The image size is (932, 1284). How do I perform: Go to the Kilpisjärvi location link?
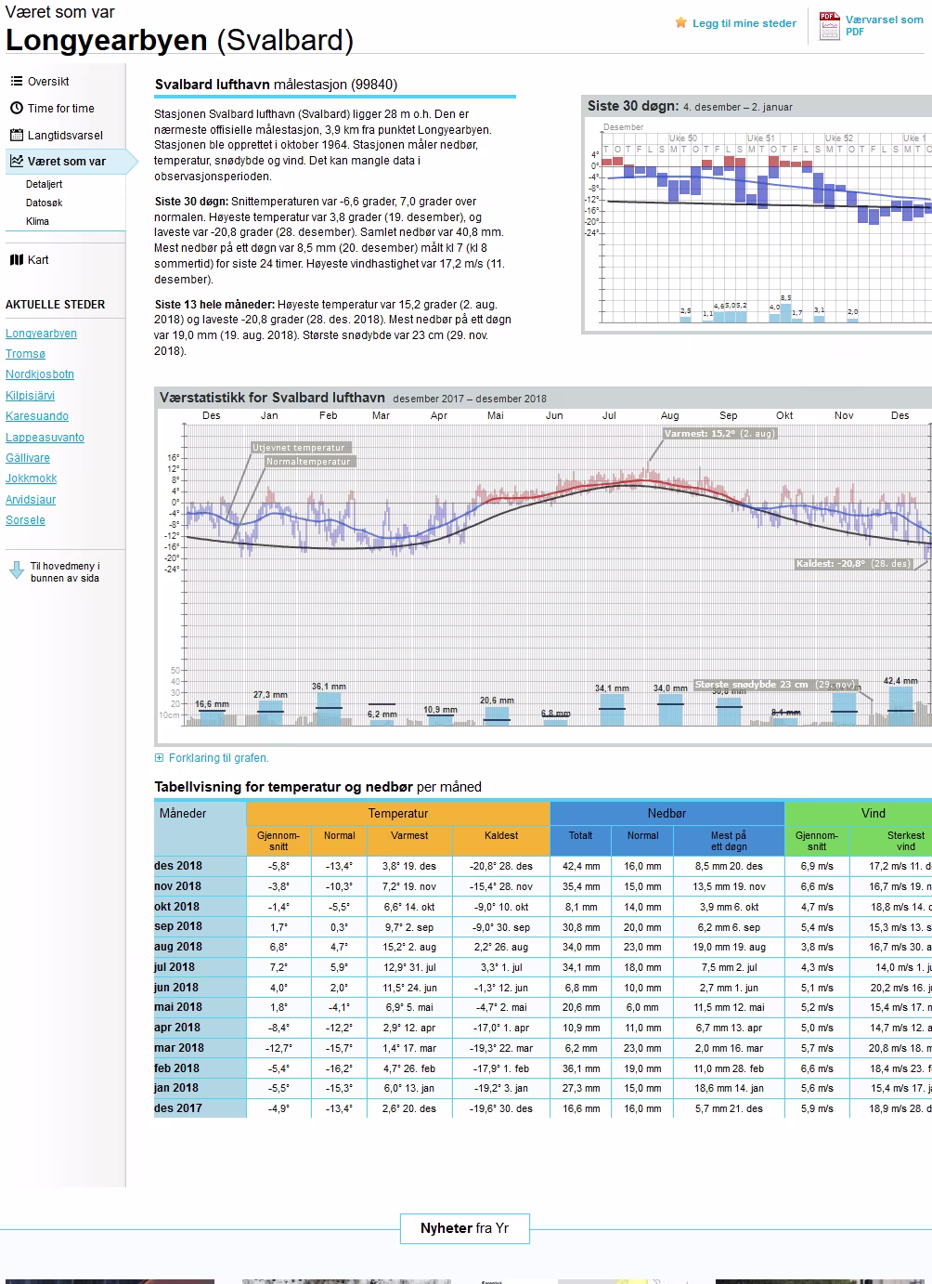30,396
